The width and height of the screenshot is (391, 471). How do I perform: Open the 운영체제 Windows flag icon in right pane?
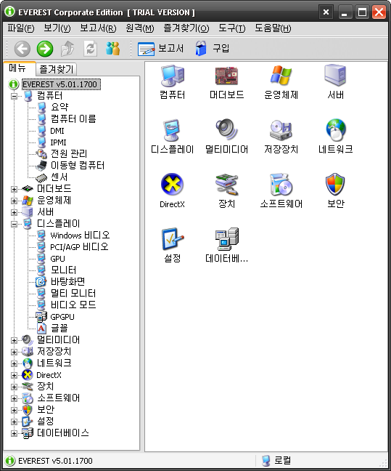coord(281,76)
